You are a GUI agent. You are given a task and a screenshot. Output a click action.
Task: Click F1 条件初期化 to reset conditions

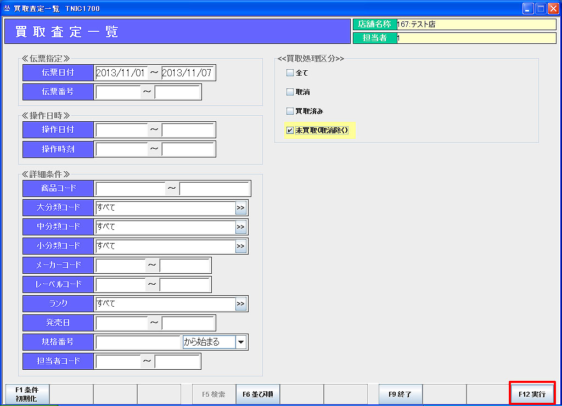pyautogui.click(x=27, y=394)
